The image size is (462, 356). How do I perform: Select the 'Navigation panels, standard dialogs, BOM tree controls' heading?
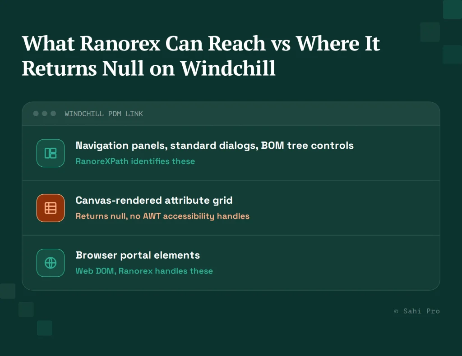[214, 146]
